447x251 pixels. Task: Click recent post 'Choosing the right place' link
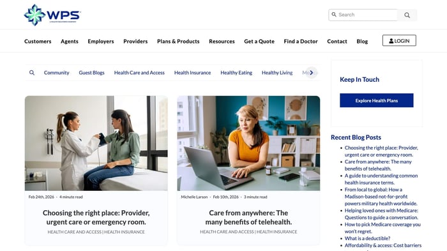point(381,151)
